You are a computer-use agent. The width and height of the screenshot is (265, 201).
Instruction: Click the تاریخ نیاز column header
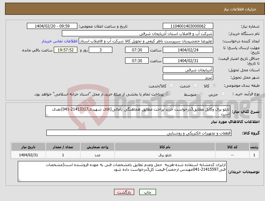coord(28,147)
